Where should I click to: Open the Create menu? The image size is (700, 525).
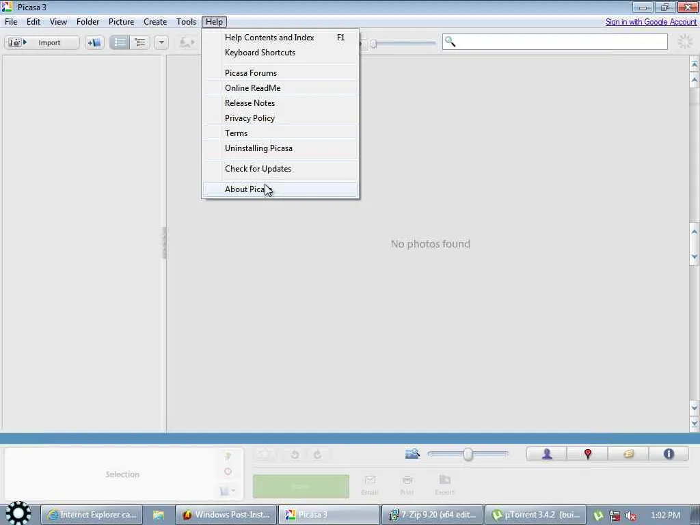click(155, 22)
